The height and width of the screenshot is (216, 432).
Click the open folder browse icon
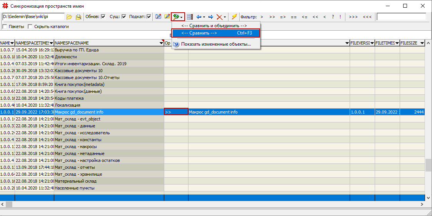69,17
